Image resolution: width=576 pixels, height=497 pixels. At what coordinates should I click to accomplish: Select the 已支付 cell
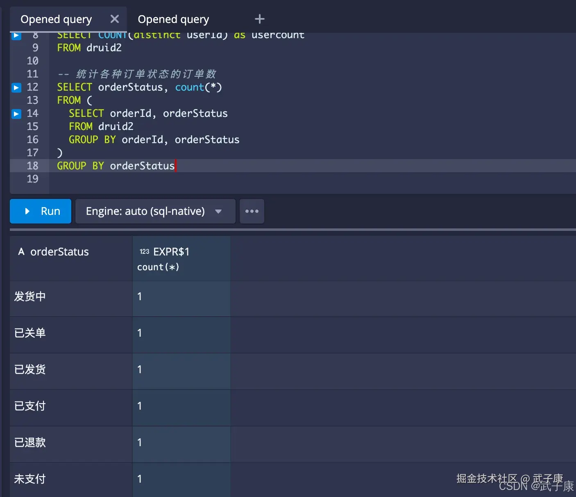tap(71, 408)
